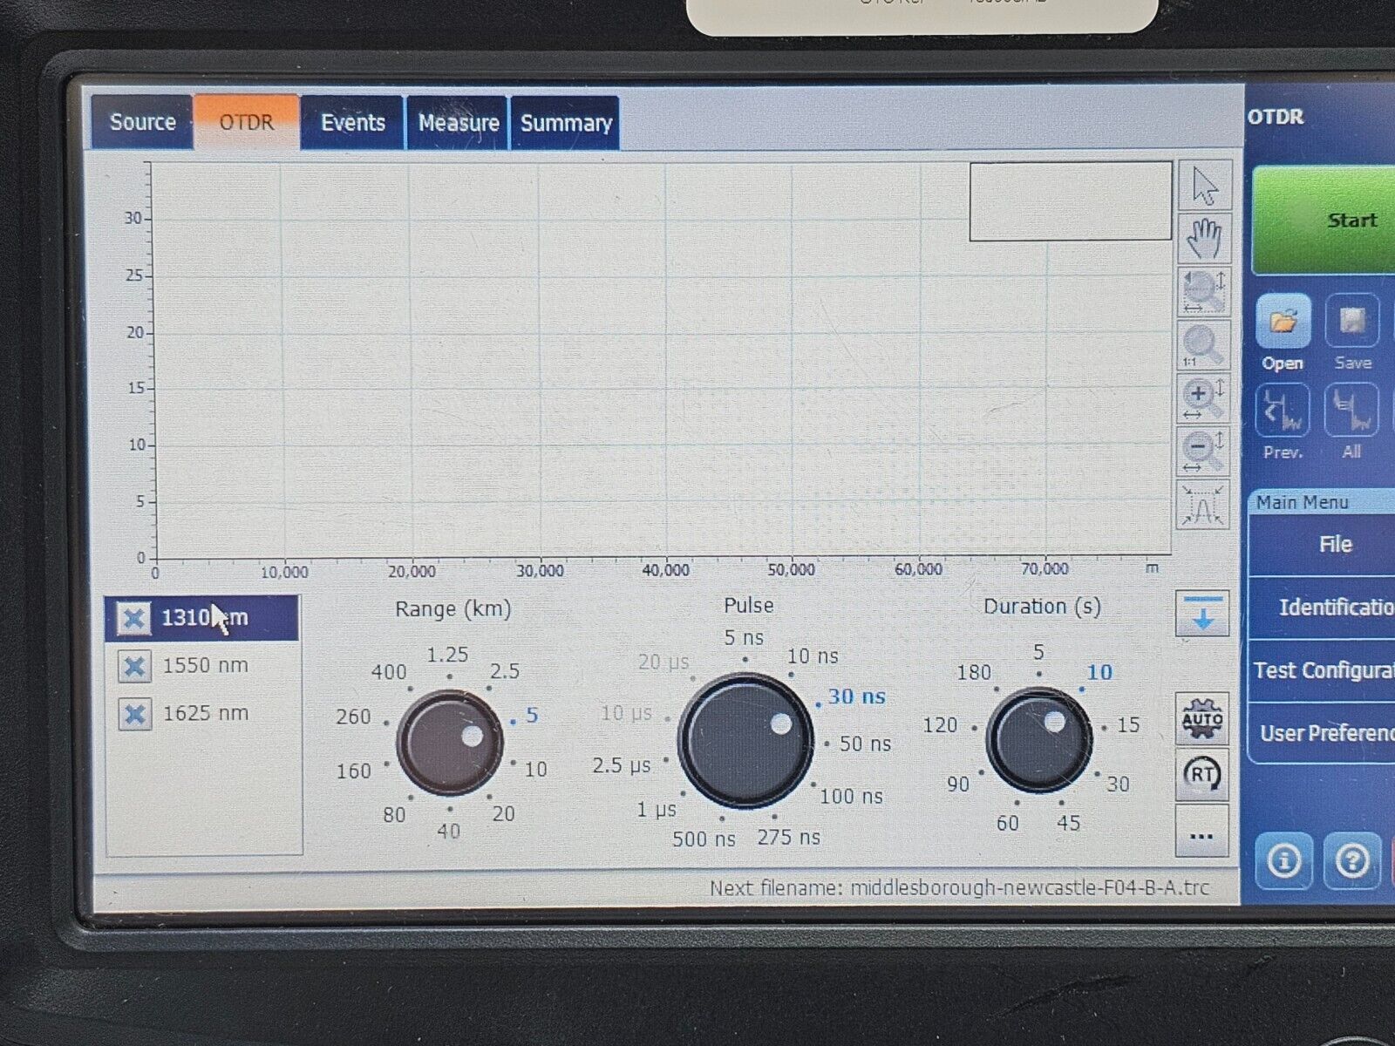This screenshot has height=1046, width=1395.
Task: Open the info icon button
Action: coord(1283,861)
